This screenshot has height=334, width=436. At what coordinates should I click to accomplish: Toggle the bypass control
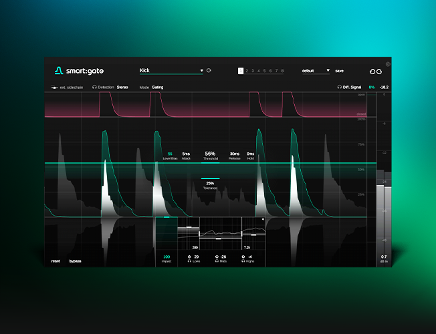pyautogui.click(x=75, y=261)
